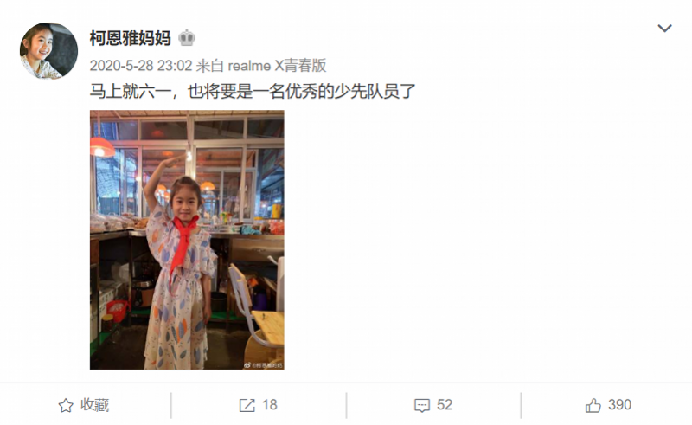Image resolution: width=692 pixels, height=425 pixels.
Task: Open the poster's round avatar picture
Action: [48, 51]
